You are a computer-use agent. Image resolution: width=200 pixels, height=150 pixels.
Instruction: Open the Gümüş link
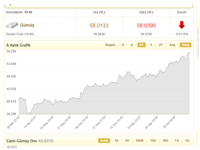coord(27,25)
